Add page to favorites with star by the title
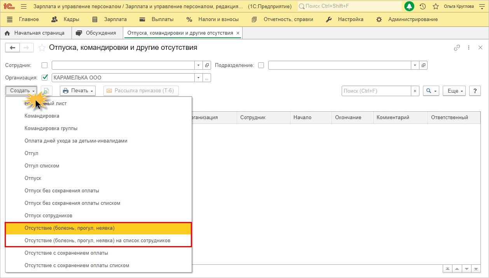 tap(42, 48)
